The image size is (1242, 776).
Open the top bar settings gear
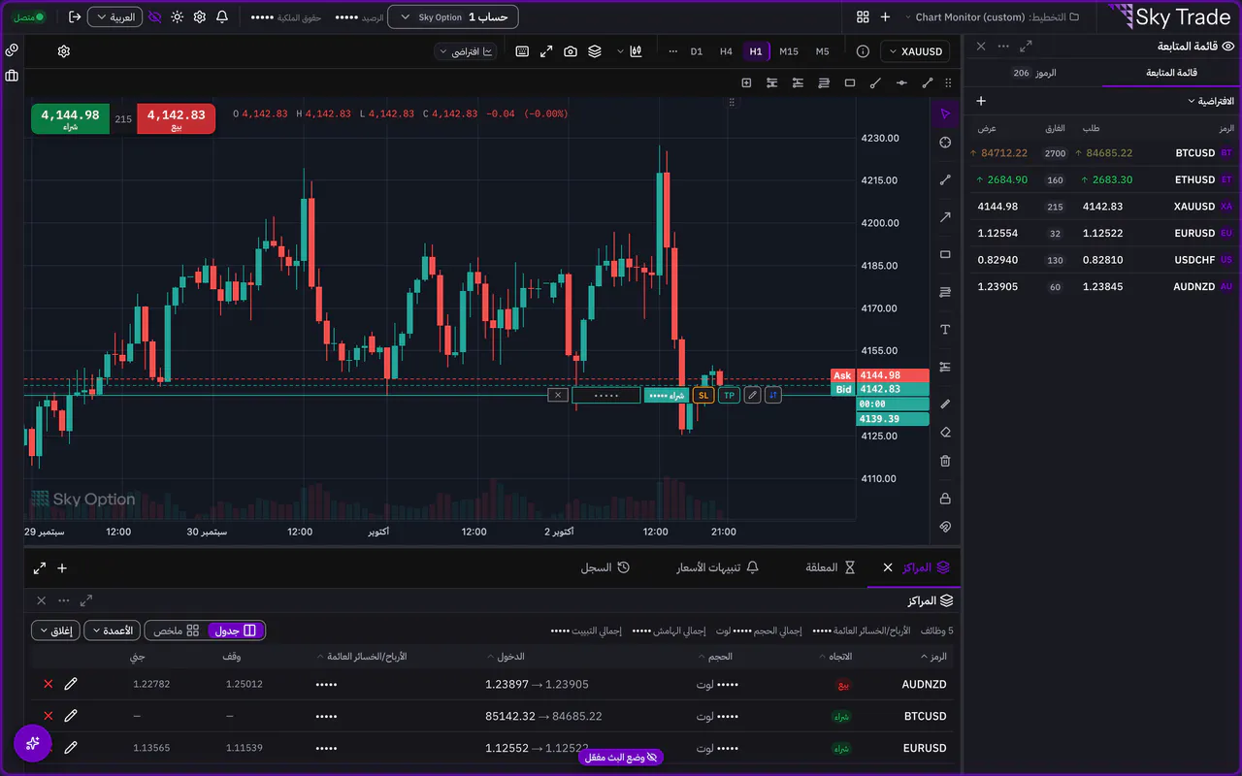200,16
